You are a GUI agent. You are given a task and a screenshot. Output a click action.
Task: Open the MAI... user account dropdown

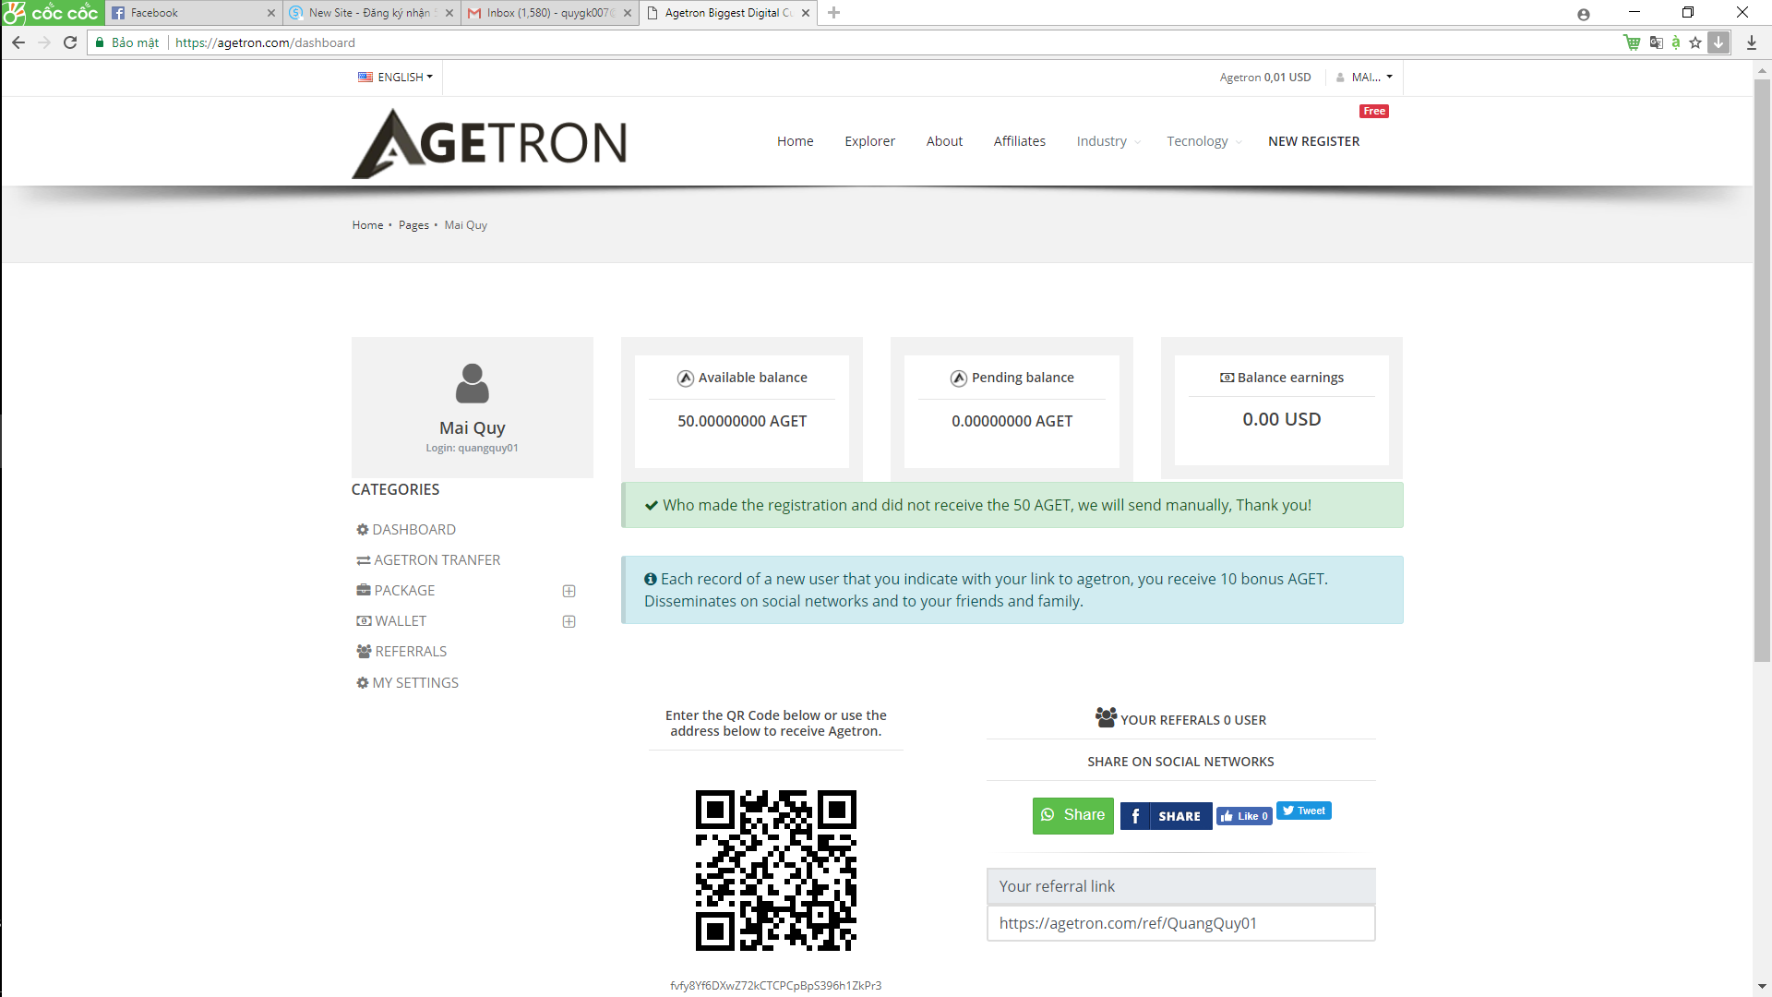(x=1365, y=78)
